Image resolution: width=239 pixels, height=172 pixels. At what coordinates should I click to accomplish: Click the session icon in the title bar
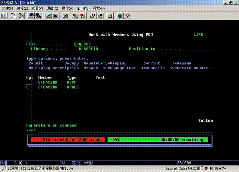click(x=3, y=3)
